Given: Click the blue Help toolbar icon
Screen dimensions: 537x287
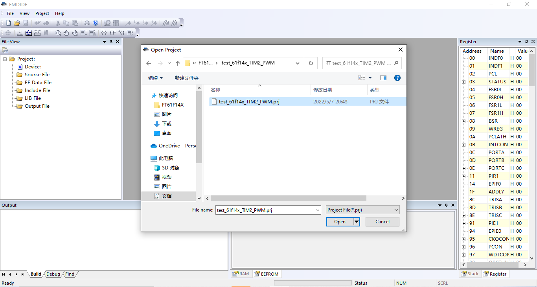Looking at the screenshot, I should pos(96,23).
